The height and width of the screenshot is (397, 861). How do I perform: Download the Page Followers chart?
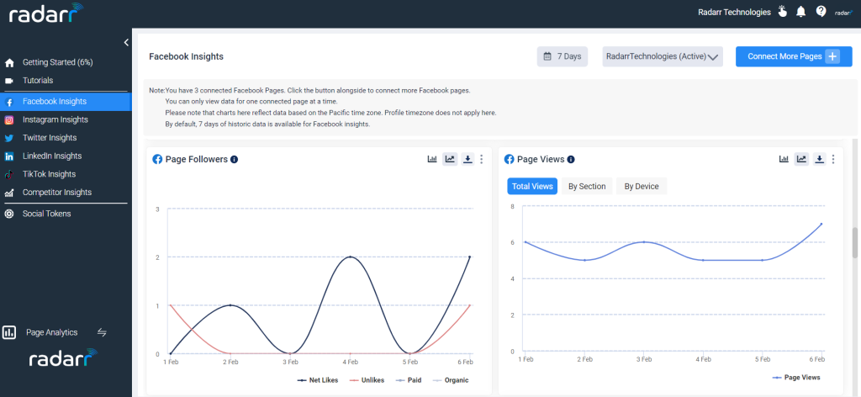point(467,159)
